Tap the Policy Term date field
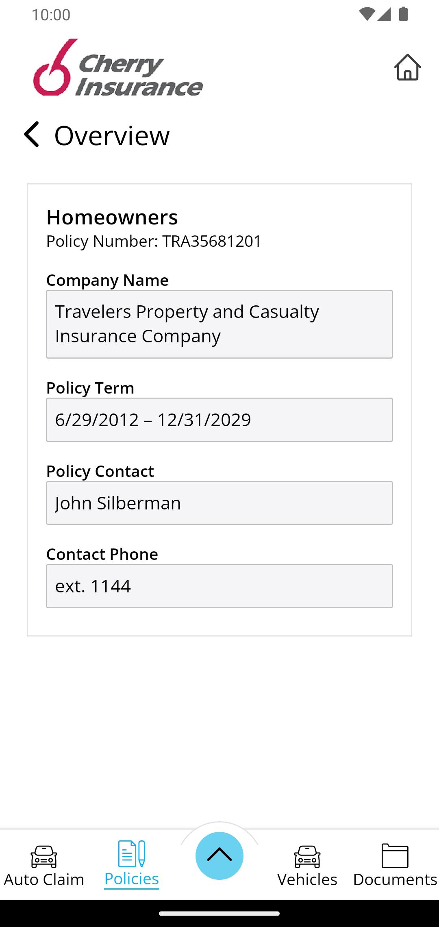This screenshot has height=927, width=439. pos(219,420)
